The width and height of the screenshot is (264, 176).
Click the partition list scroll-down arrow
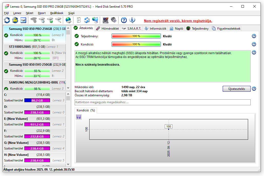[x=68, y=164]
